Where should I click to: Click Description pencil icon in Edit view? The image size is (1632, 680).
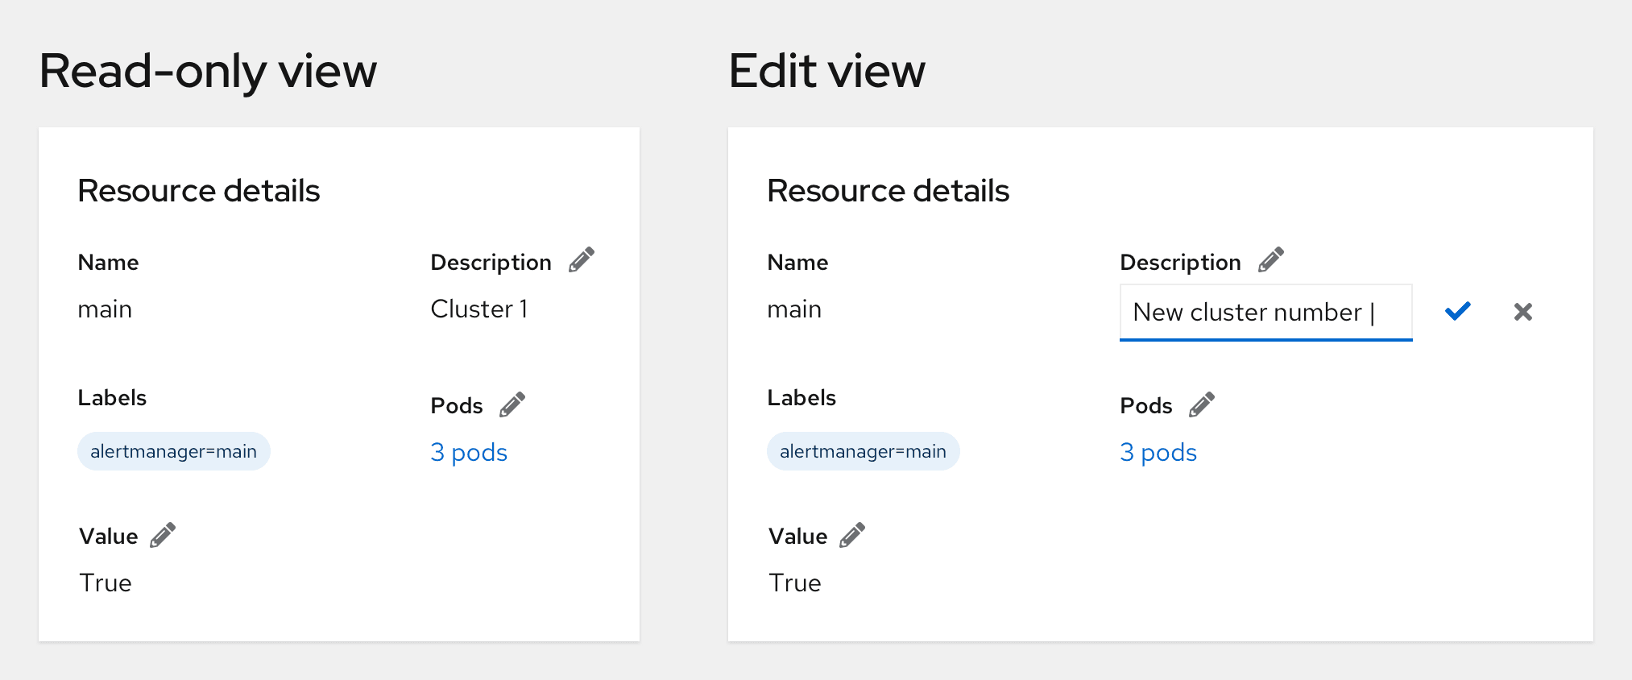pos(1270,260)
